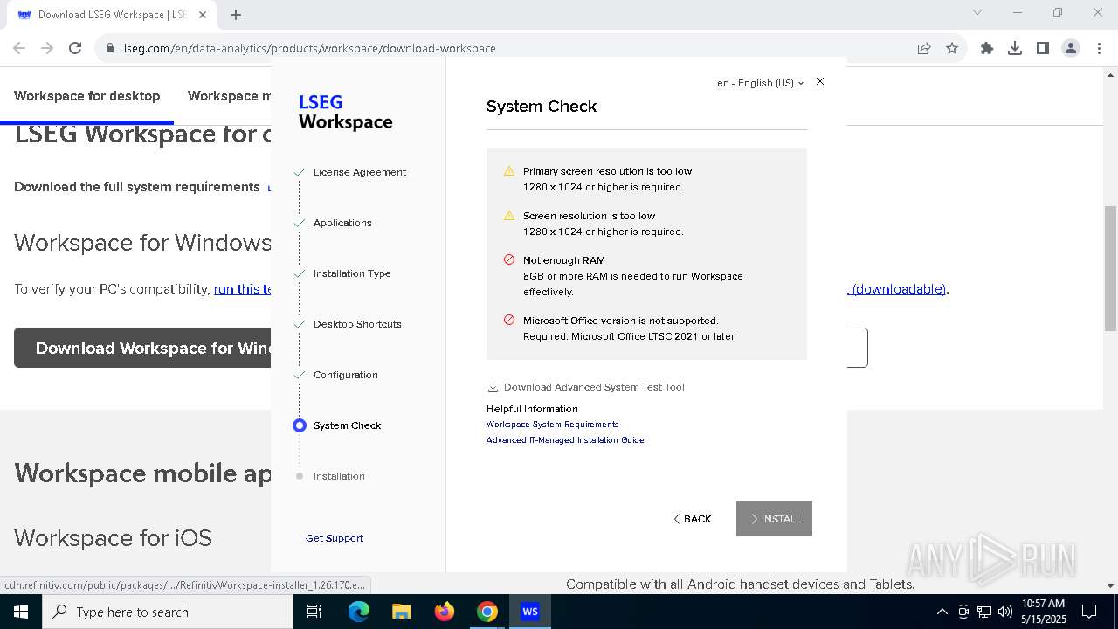Viewport: 1118px width, 629px height.
Task: Select the License Agreement step
Action: pos(360,172)
